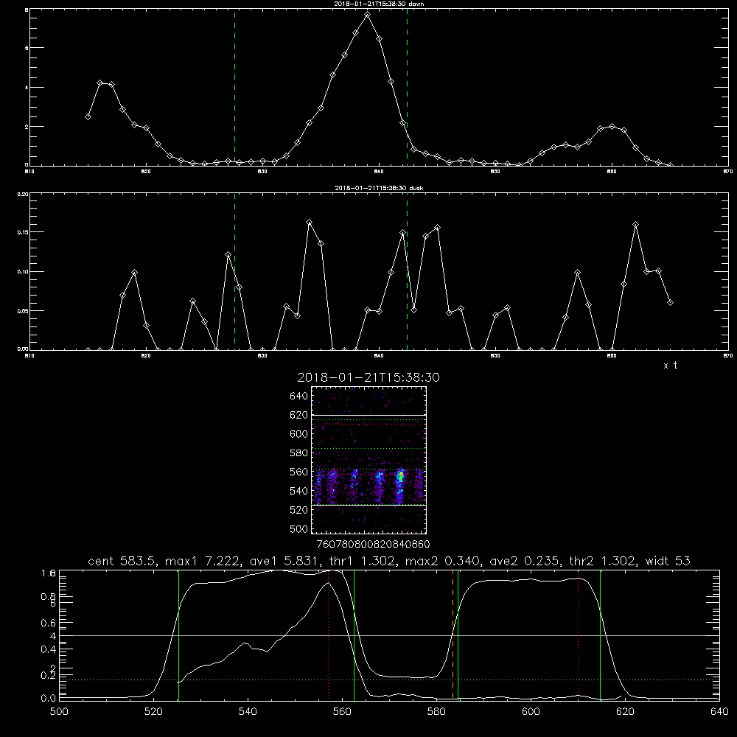
Task: Click heatmap y-axis label 500
Action: [x=298, y=528]
